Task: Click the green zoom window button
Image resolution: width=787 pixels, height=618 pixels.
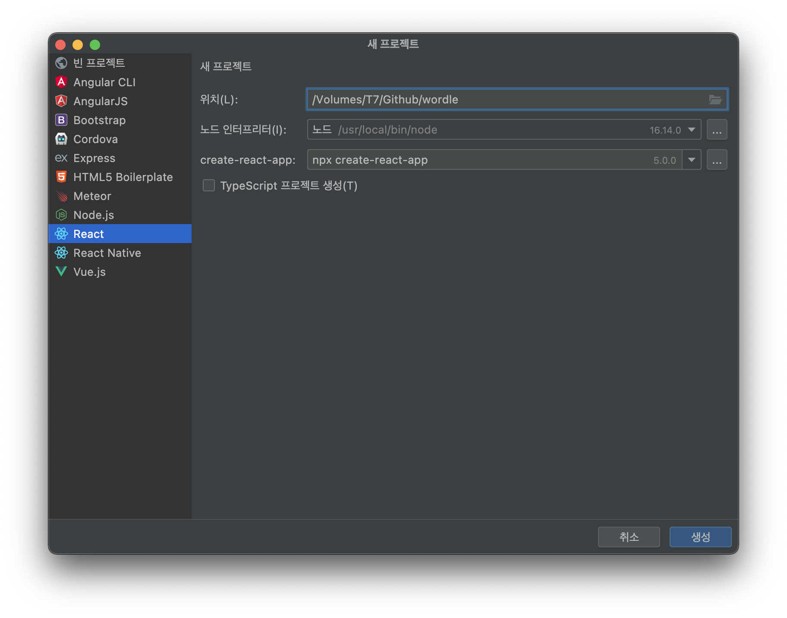Action: click(x=95, y=45)
